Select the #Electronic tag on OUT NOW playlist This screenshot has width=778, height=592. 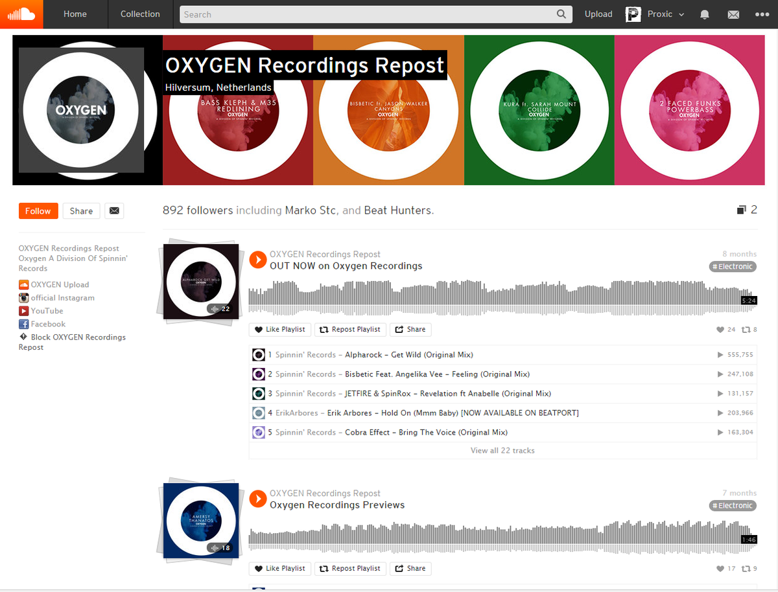coord(733,267)
